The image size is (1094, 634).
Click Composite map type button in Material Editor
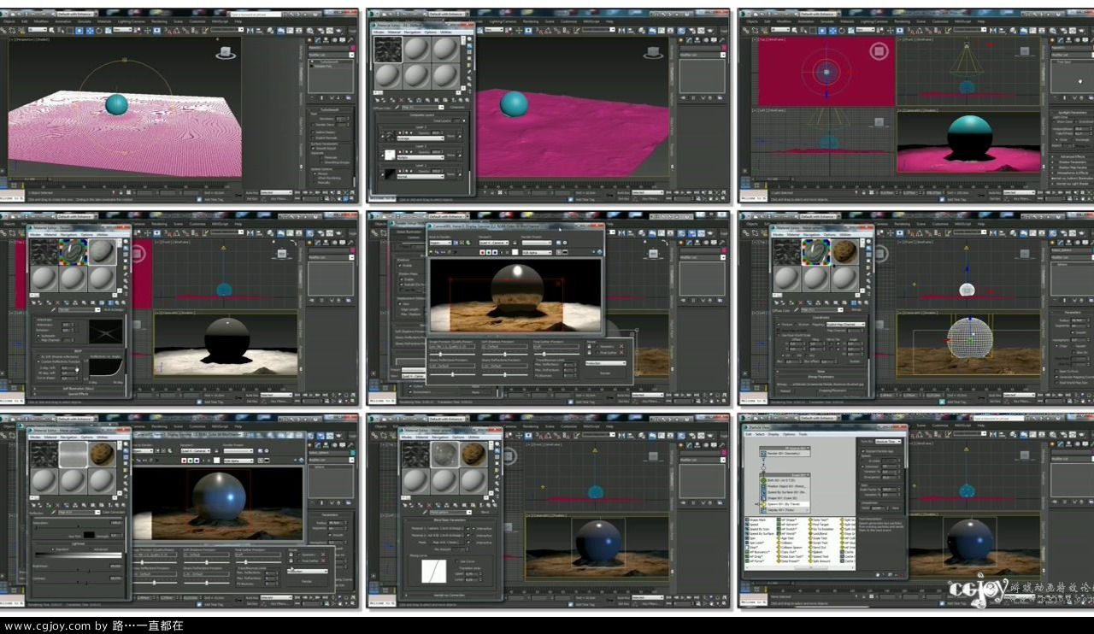coord(457,107)
